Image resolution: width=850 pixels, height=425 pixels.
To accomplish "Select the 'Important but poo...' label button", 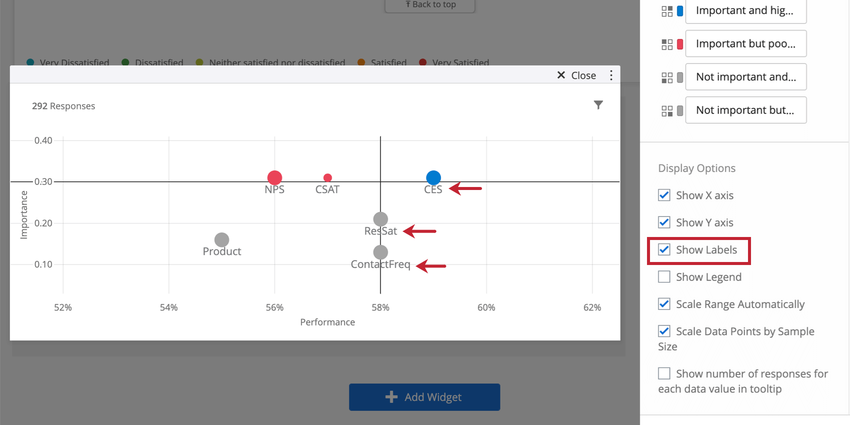I will pyautogui.click(x=745, y=43).
